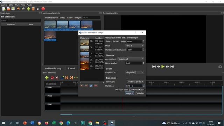
Task: Redo the action with the toolbar arrow
Action: pyautogui.click(x=23, y=9)
